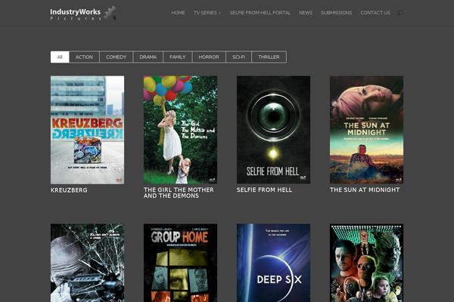
Task: Open the Selfie From Hell poster
Action: click(x=273, y=130)
